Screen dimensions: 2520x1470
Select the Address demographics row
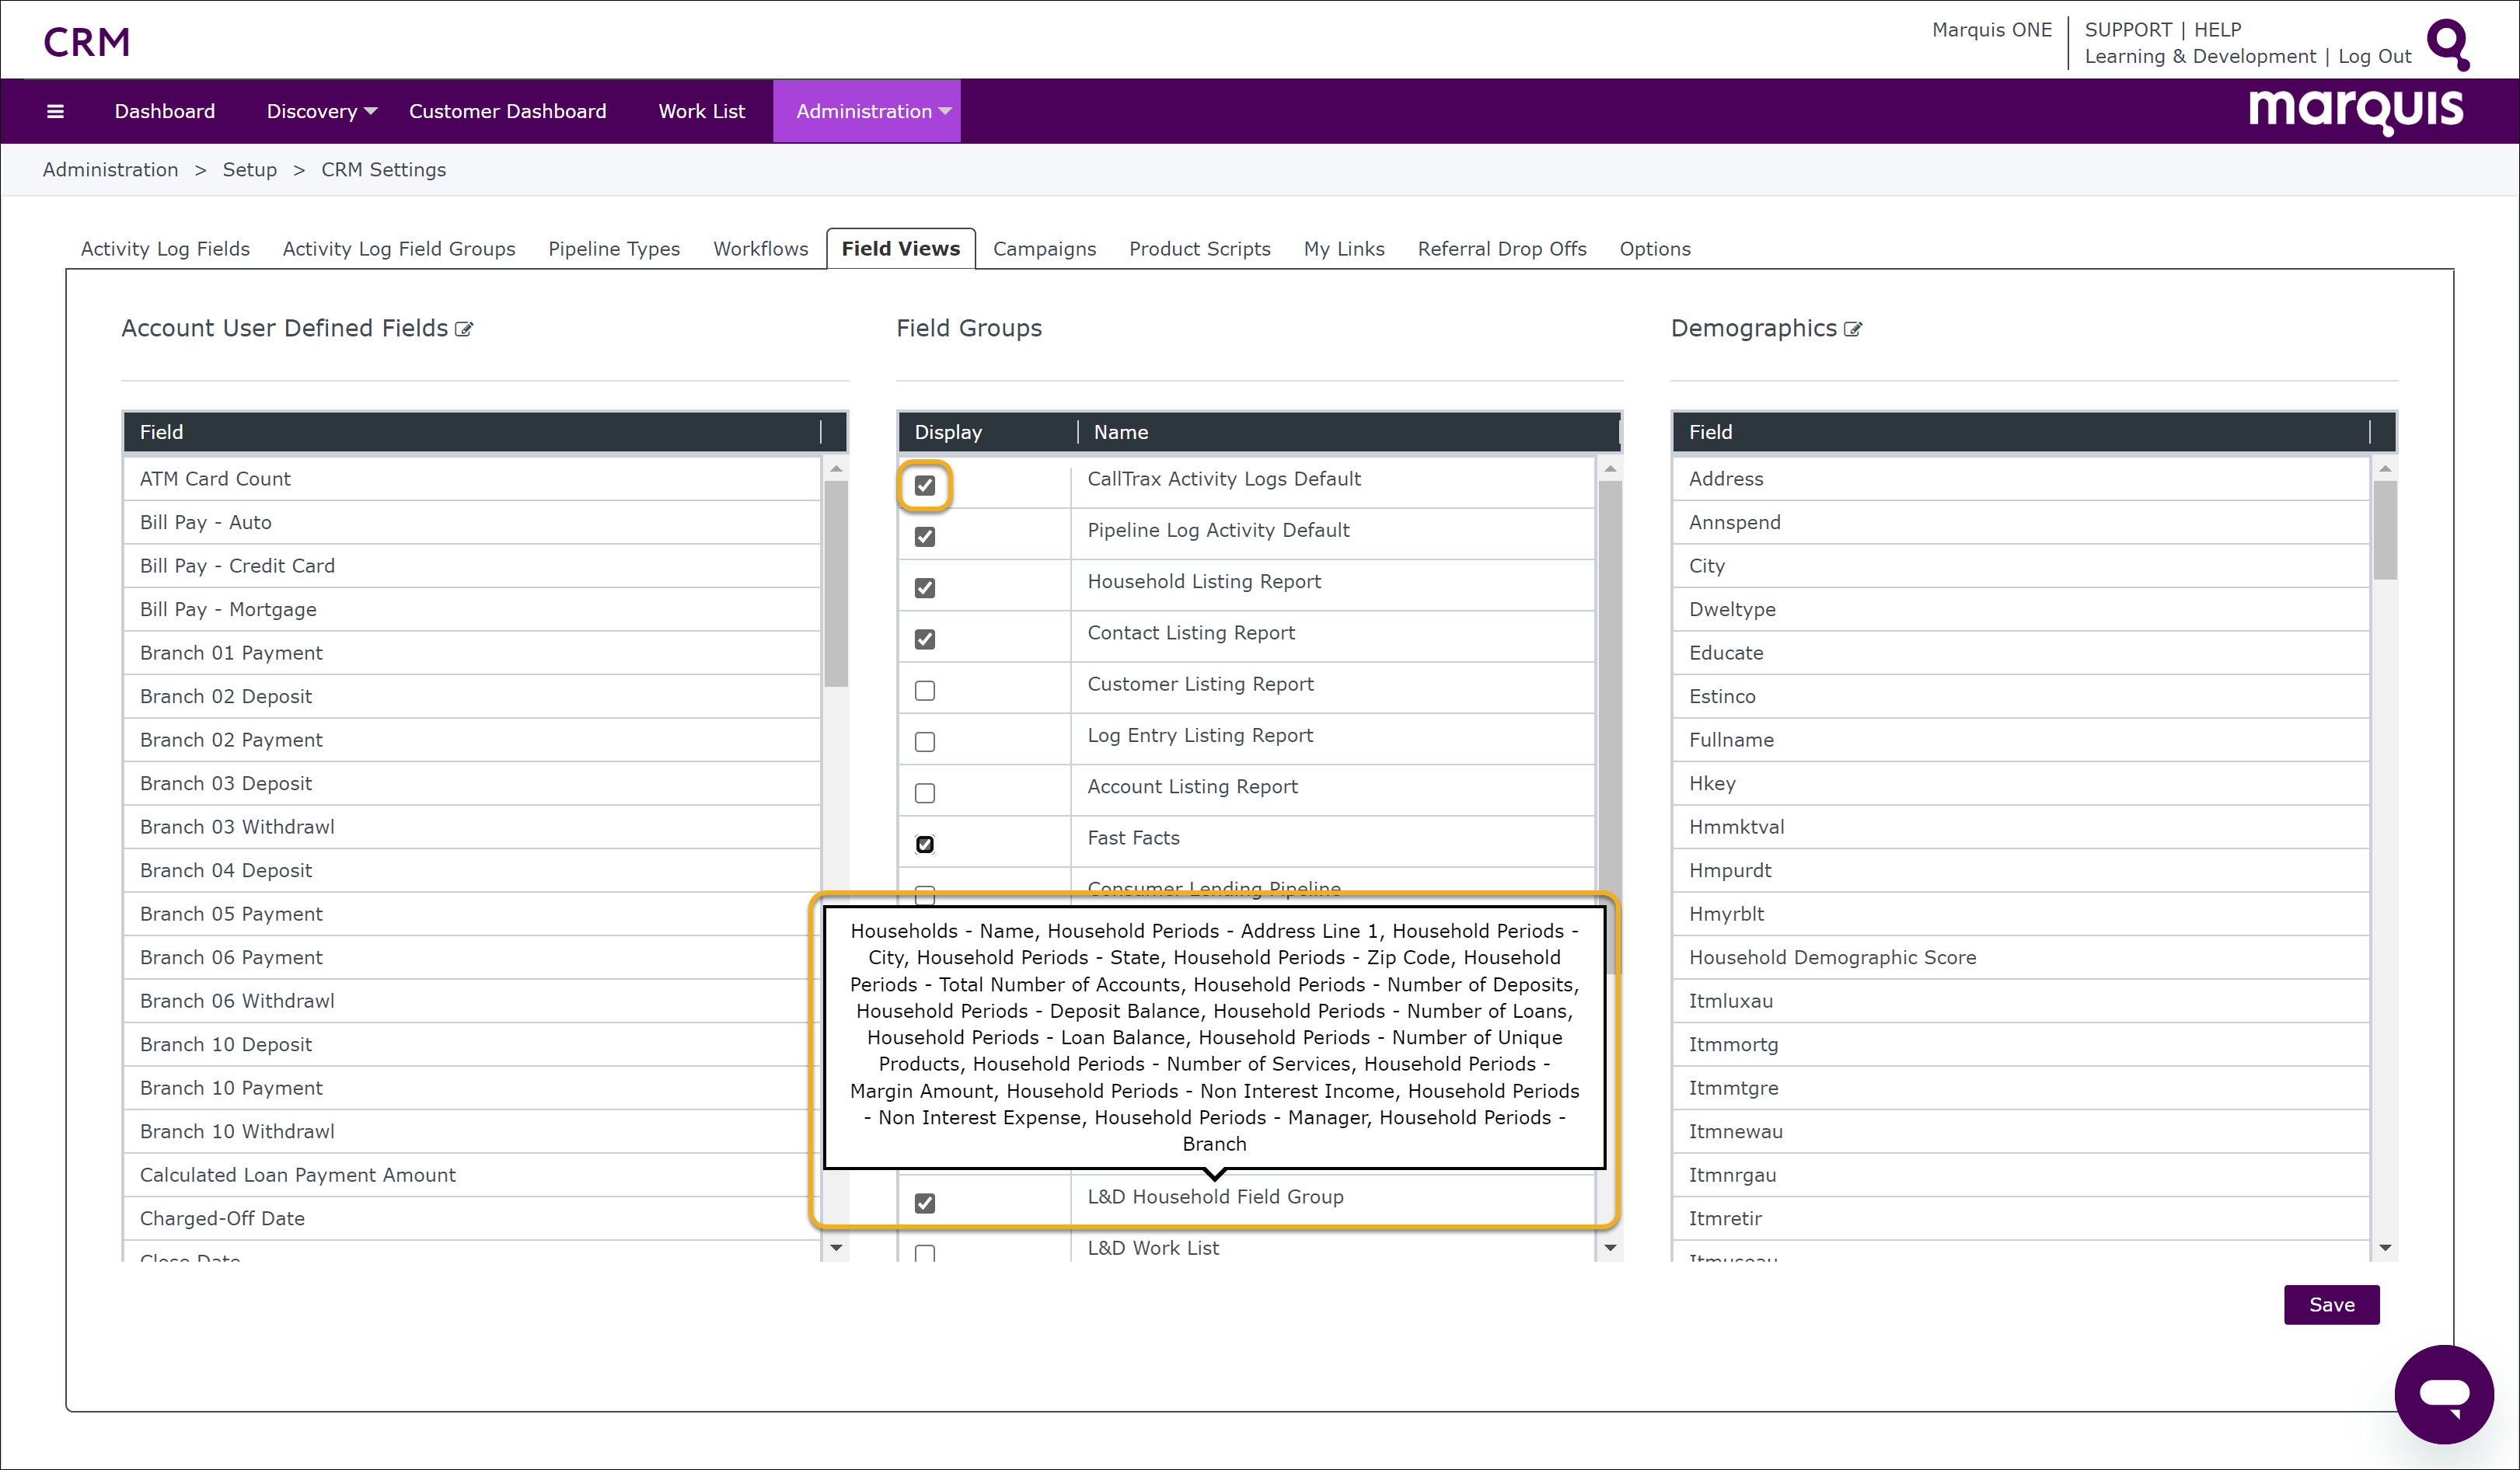coord(2021,479)
